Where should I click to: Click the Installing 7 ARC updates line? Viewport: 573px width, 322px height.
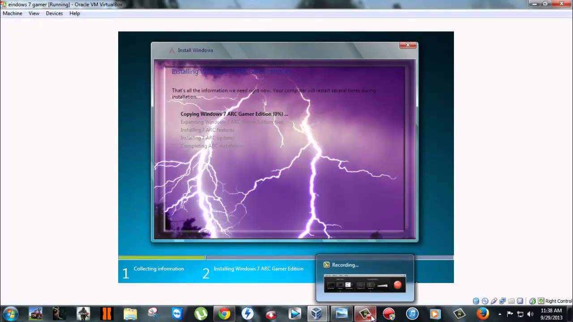click(207, 138)
